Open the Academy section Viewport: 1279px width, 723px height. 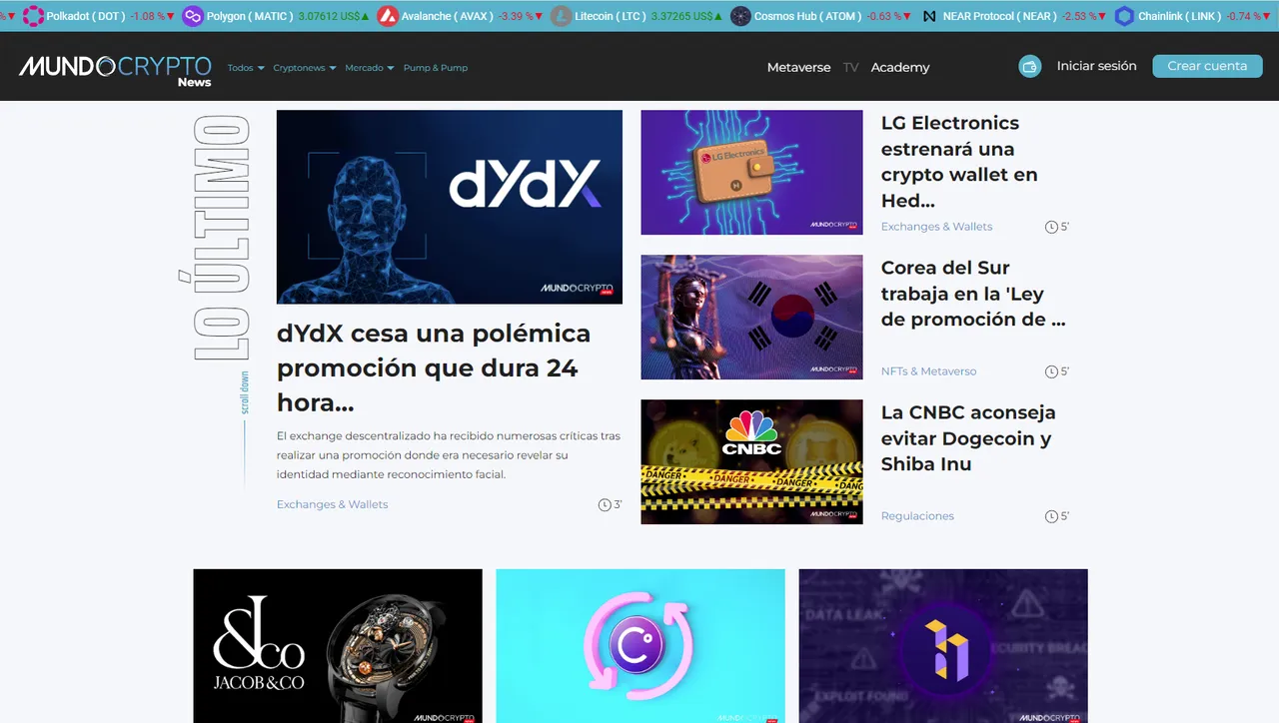pos(900,67)
